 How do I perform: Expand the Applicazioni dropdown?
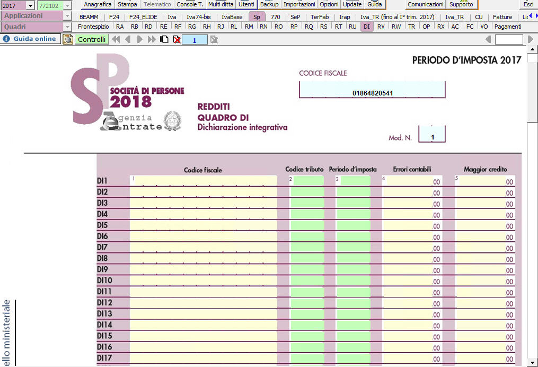tap(68, 16)
